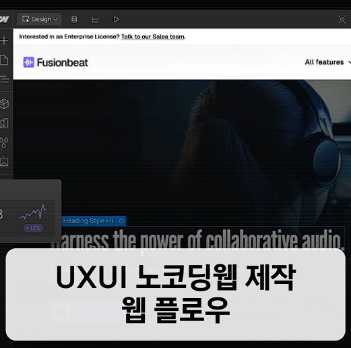Open the Add elements plus panel
This screenshot has width=351, height=348.
click(x=4, y=40)
